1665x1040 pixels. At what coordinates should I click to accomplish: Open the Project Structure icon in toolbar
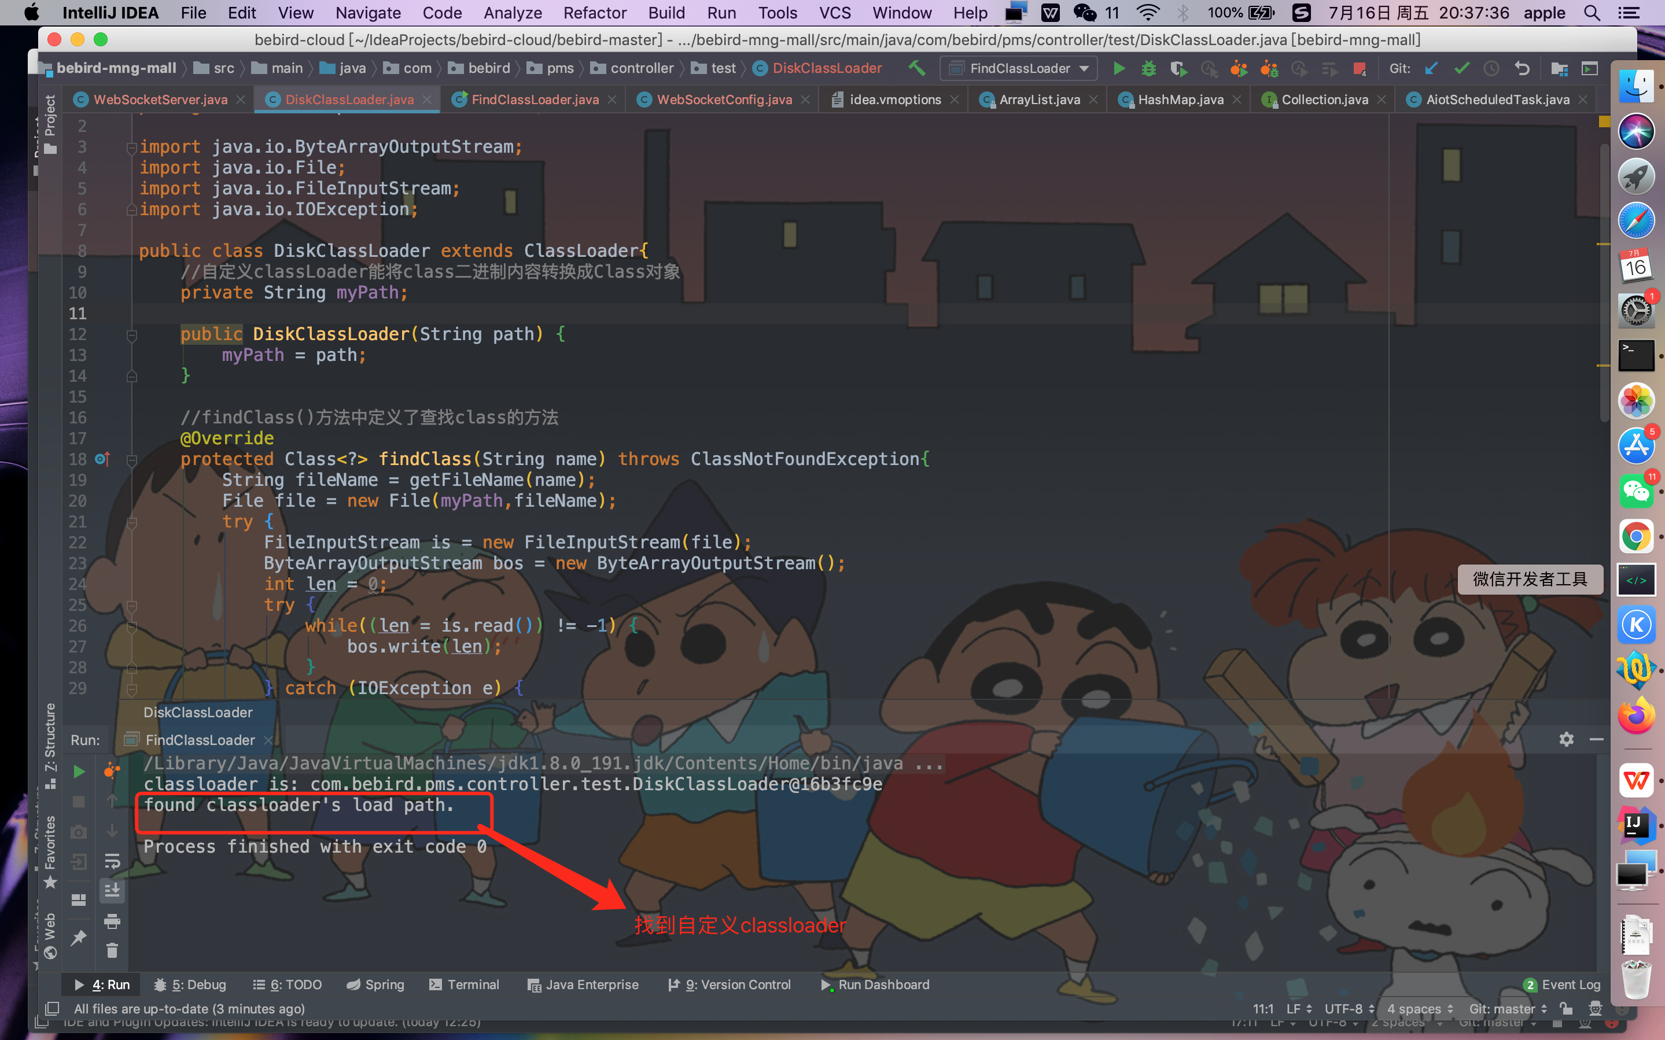1559,68
